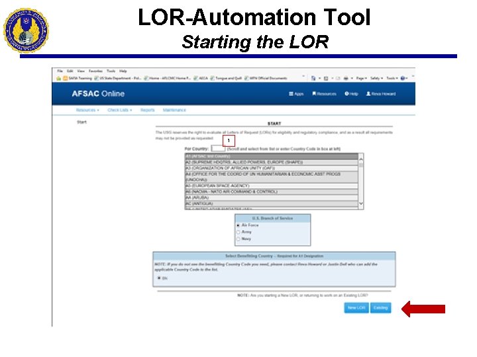Open the WPN Official Documents favorite
This screenshot has height=357, width=477.
click(266, 78)
